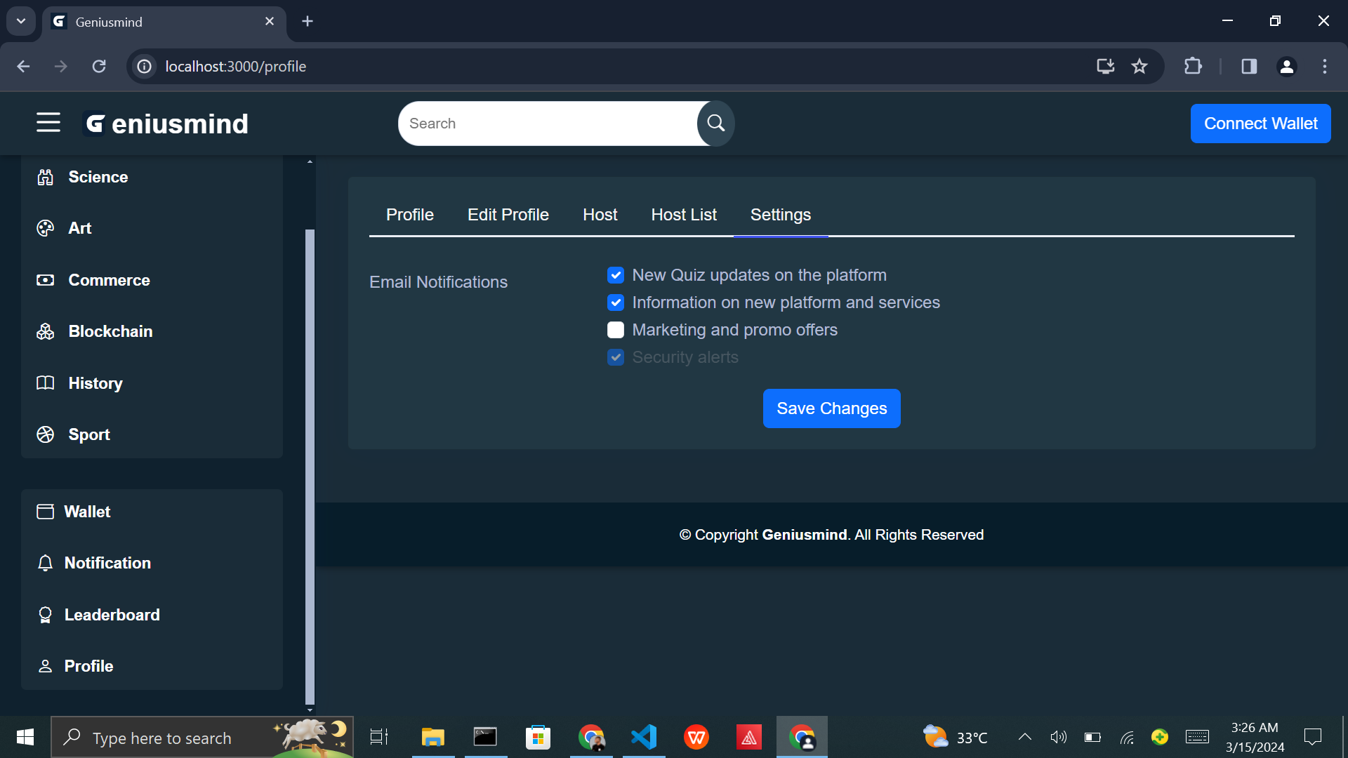Open Chrome three-dot menu

[x=1325, y=66]
